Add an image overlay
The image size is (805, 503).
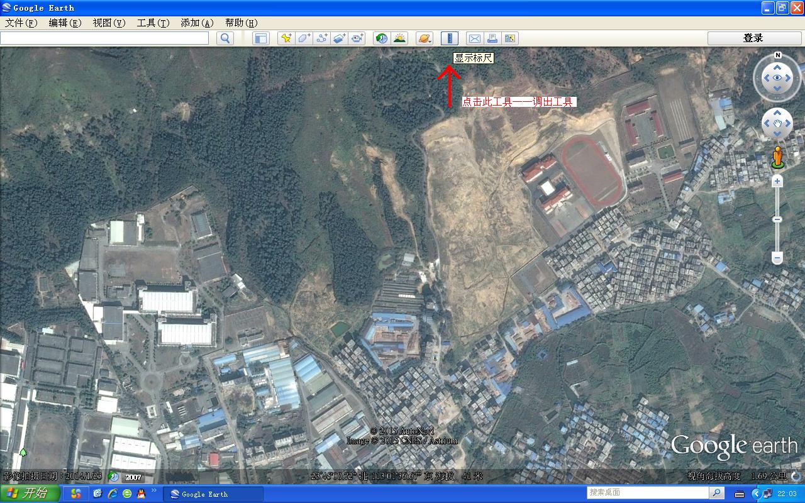click(x=340, y=38)
